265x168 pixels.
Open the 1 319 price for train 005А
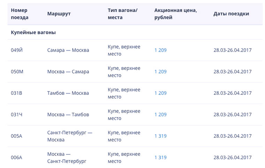pyautogui.click(x=160, y=136)
